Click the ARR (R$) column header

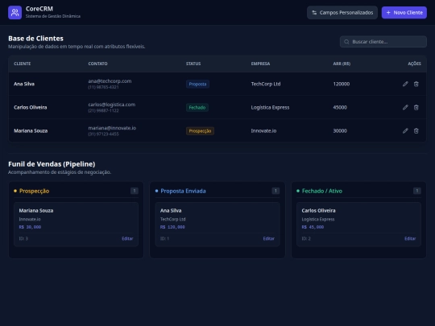pyautogui.click(x=342, y=64)
